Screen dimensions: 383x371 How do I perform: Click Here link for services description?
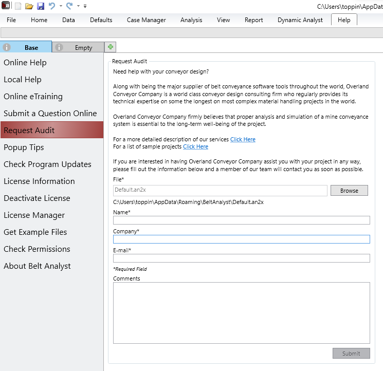coord(243,139)
